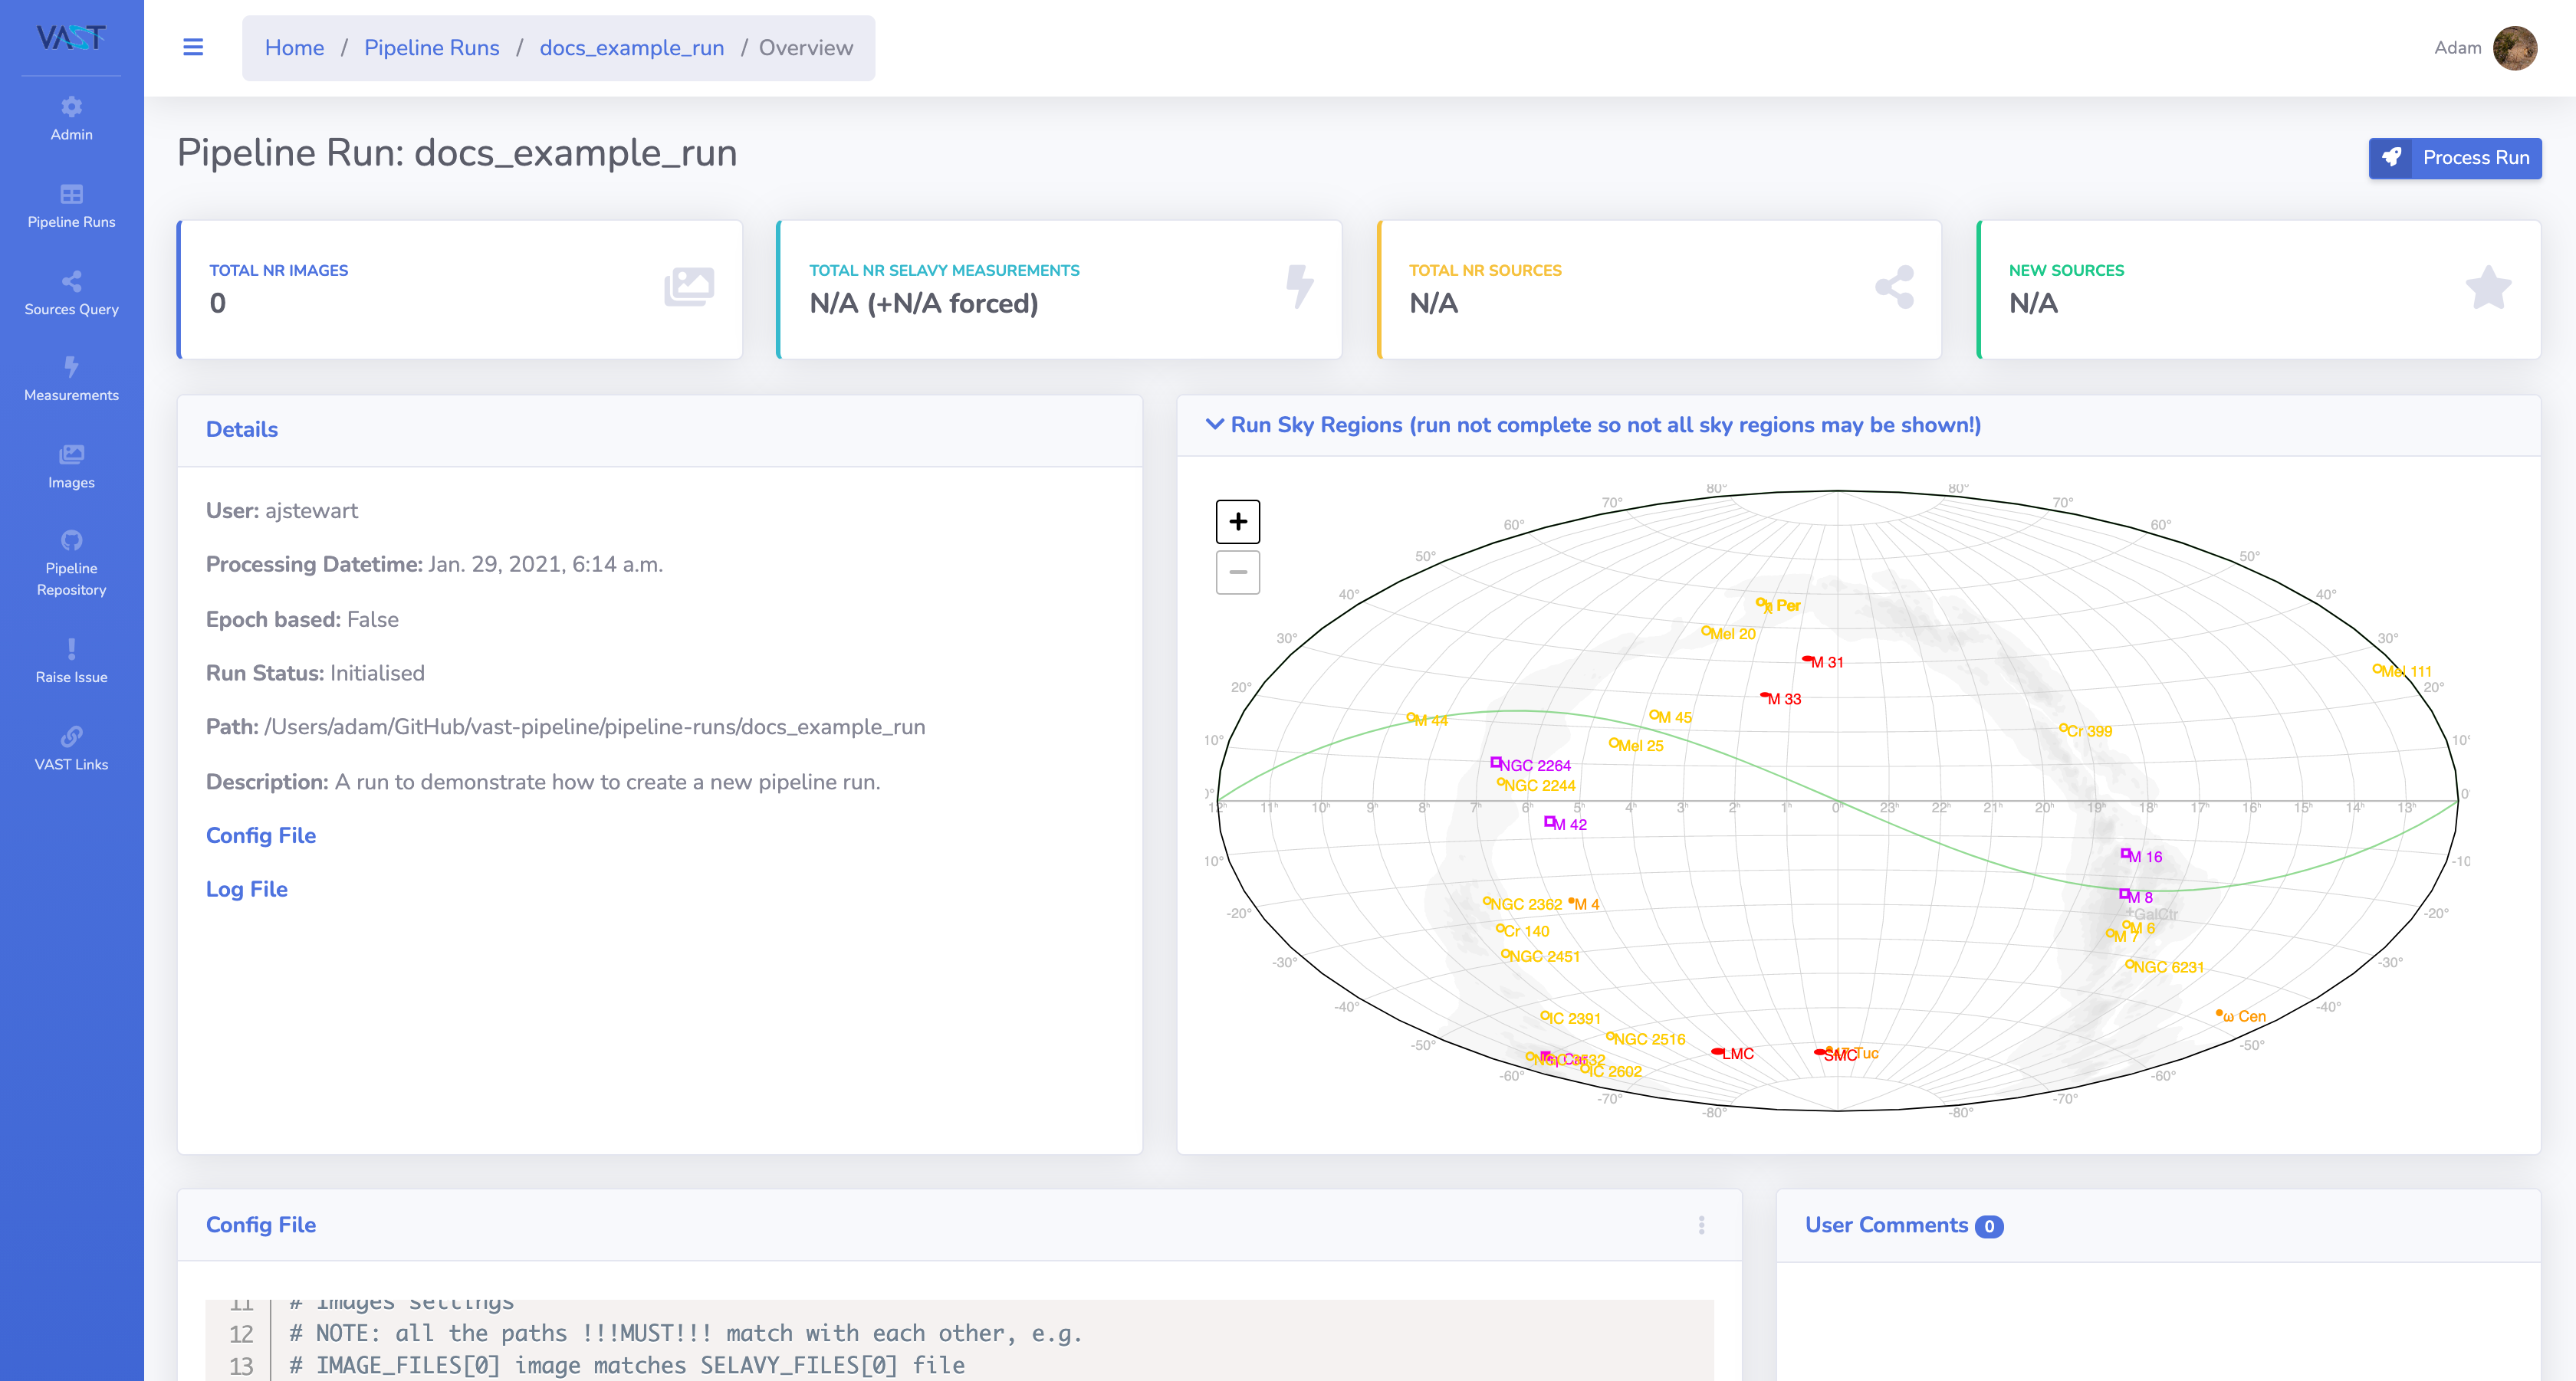Click Raise Issue exclamation icon
The height and width of the screenshot is (1381, 2576).
pyautogui.click(x=71, y=650)
